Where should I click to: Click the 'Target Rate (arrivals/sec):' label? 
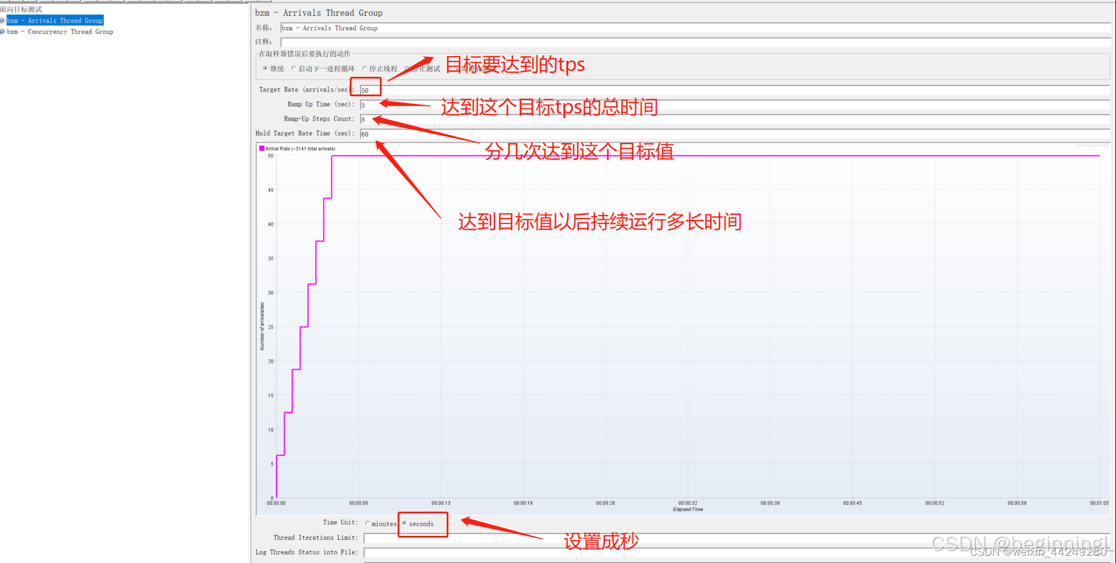[307, 90]
